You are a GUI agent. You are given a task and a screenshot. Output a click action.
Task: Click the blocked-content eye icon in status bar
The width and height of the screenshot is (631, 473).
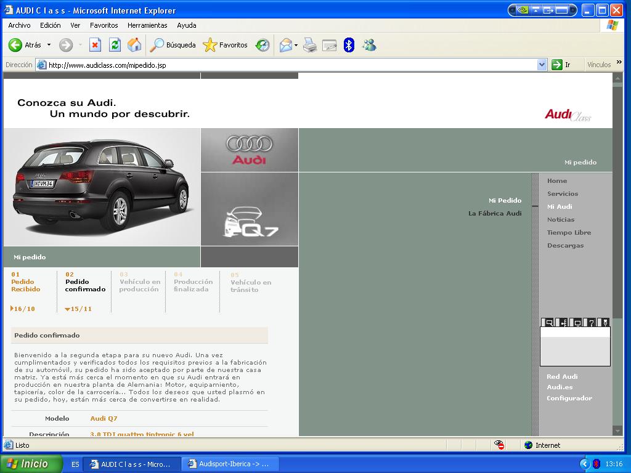(x=499, y=445)
